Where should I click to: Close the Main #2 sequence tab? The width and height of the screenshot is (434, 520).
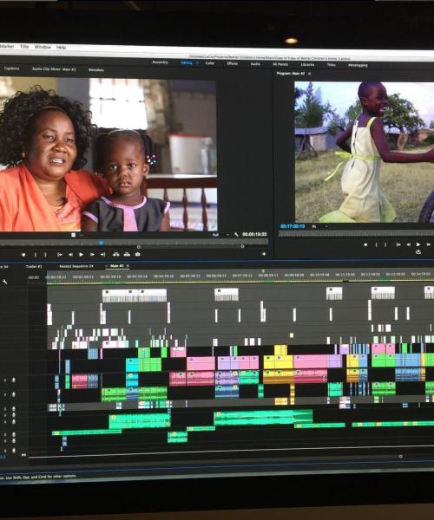click(x=107, y=266)
